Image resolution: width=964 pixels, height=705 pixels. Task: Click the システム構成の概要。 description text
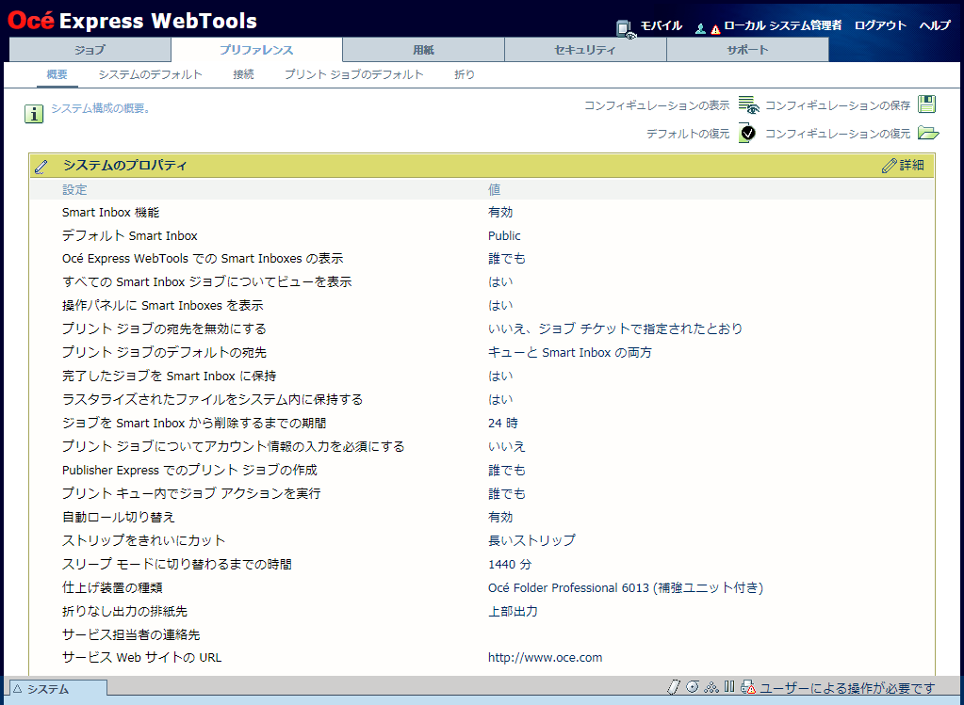101,108
